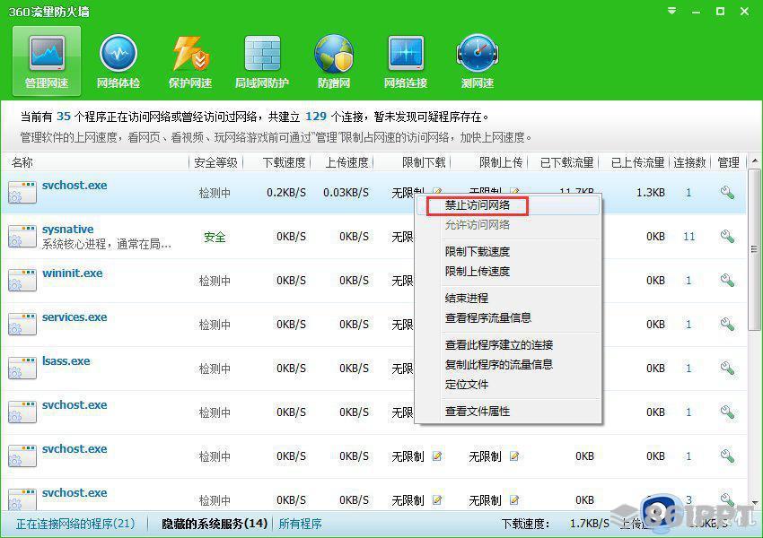Image resolution: width=763 pixels, height=538 pixels.
Task: Open the 网络连接 connections view
Action: [x=406, y=60]
